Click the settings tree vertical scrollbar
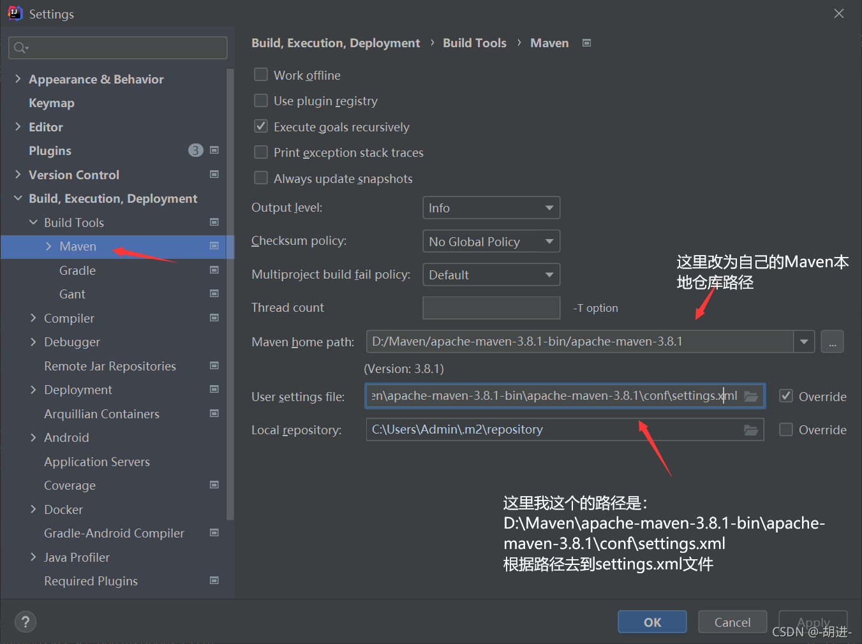862x644 pixels. point(230,293)
